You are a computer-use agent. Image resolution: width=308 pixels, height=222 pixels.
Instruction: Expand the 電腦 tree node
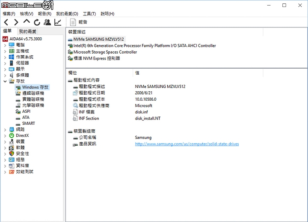tap(5, 45)
